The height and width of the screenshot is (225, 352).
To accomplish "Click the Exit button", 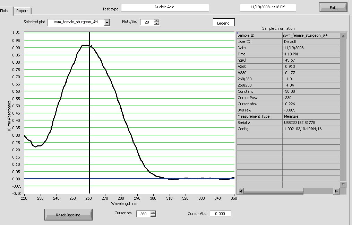I will tap(333, 7).
